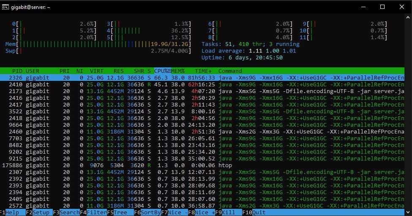Screen dimensions: 412x216
Task: Select the process row with PID 2460
Action: pos(202,132)
